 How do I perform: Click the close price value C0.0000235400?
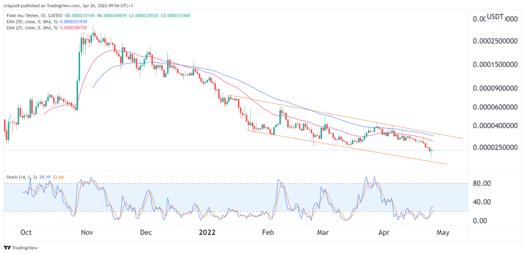(x=175, y=15)
